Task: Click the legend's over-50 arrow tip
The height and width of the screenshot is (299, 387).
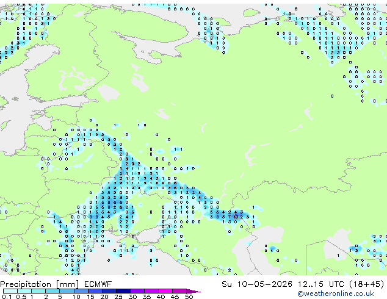Action: [193, 291]
